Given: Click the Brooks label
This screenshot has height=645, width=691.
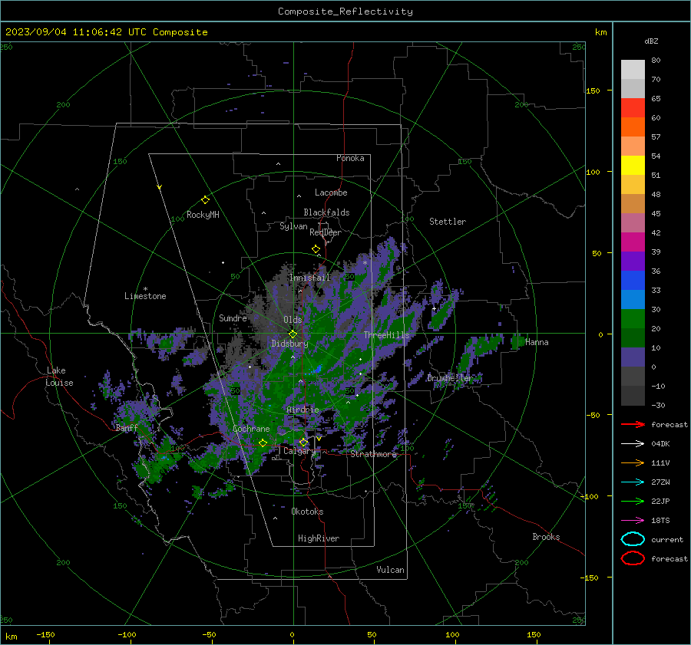Looking at the screenshot, I should (x=546, y=537).
